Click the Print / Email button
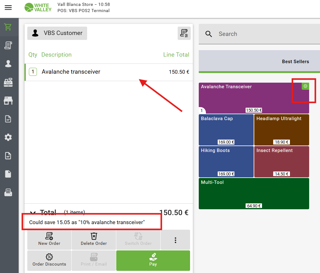This screenshot has height=273, width=320. [94, 260]
